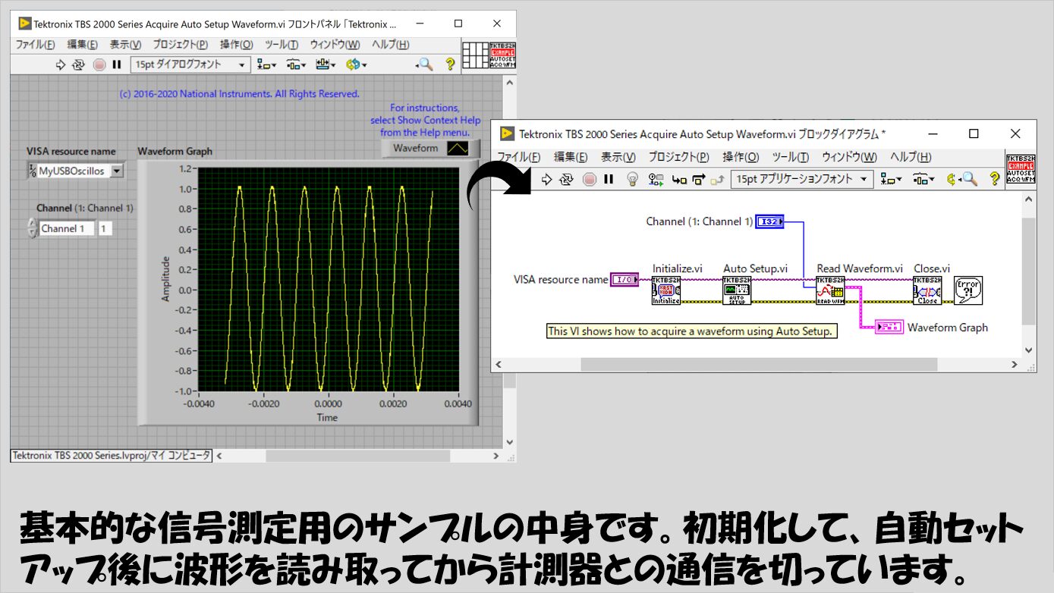Click Step Into icon in block diagram toolbar
Screen dimensions: 1054x593
click(x=680, y=180)
